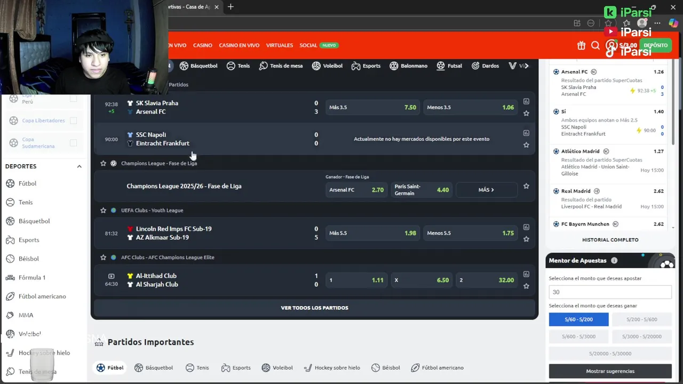683x384 pixels.
Task: Open Fórmula 1 in DEPORTES sidebar
Action: tap(32, 277)
